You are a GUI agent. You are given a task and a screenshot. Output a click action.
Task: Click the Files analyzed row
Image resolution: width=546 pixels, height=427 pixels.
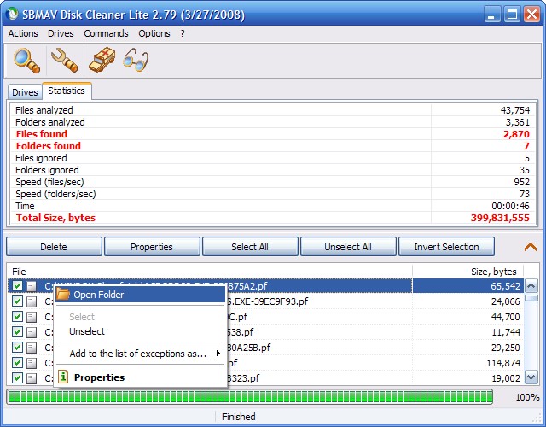(x=273, y=110)
